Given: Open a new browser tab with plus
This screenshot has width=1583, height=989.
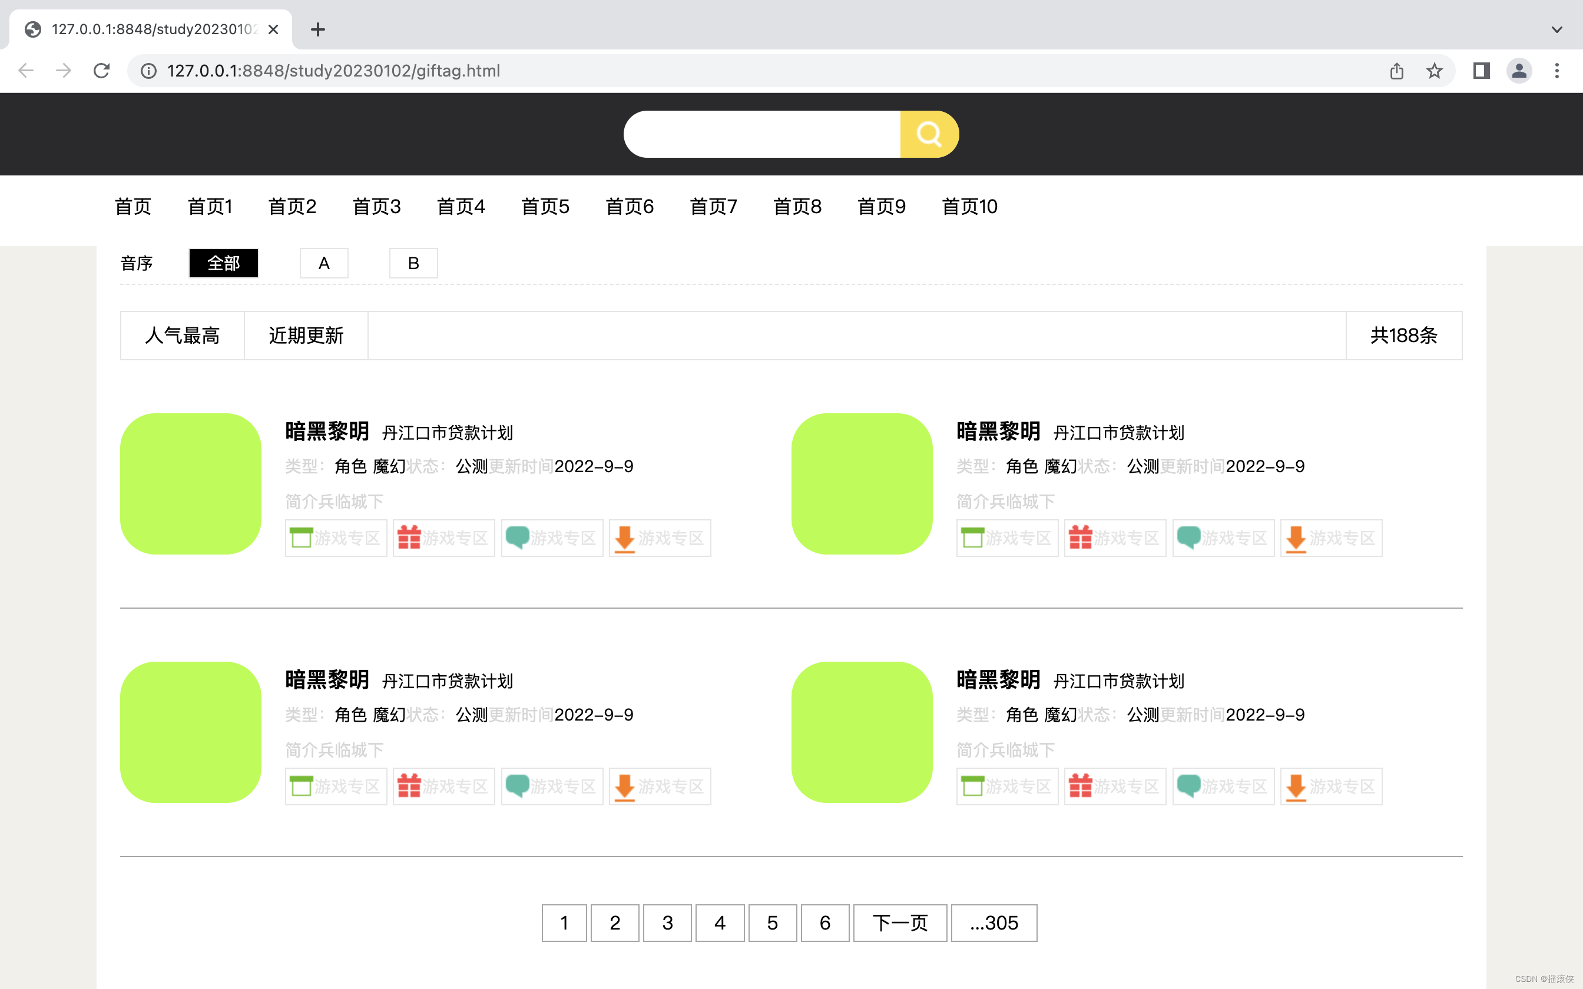Looking at the screenshot, I should click(318, 29).
